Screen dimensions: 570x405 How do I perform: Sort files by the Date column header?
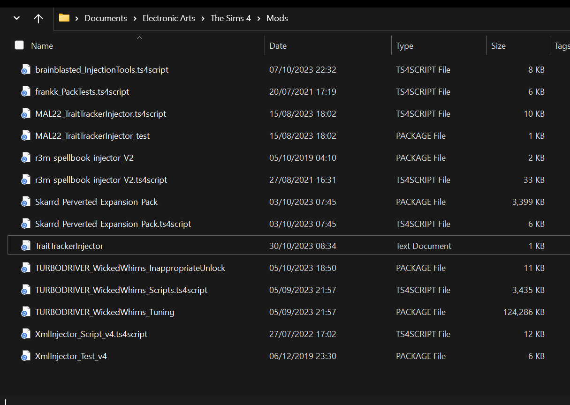click(278, 46)
